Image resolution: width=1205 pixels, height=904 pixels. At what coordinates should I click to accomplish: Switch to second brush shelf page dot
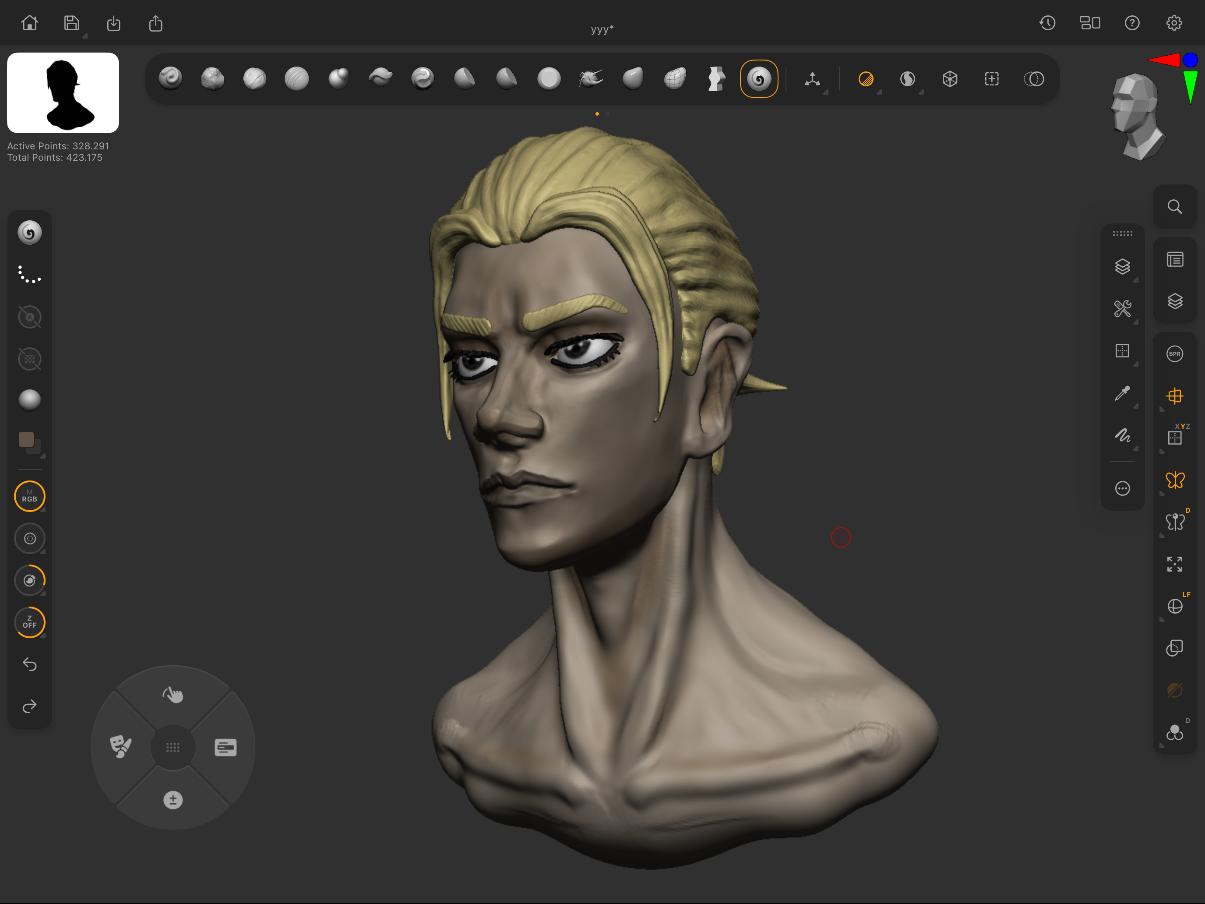pos(608,114)
